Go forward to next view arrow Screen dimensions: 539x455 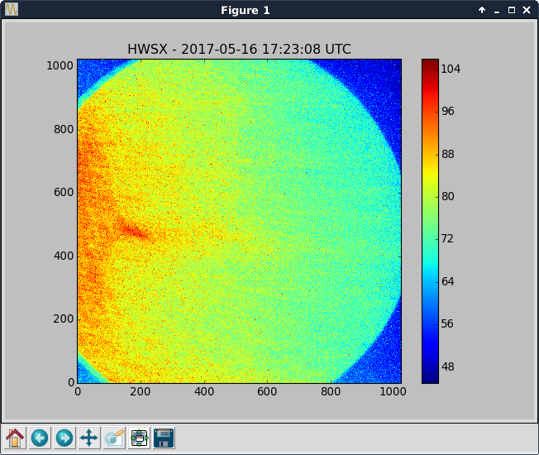click(x=64, y=438)
